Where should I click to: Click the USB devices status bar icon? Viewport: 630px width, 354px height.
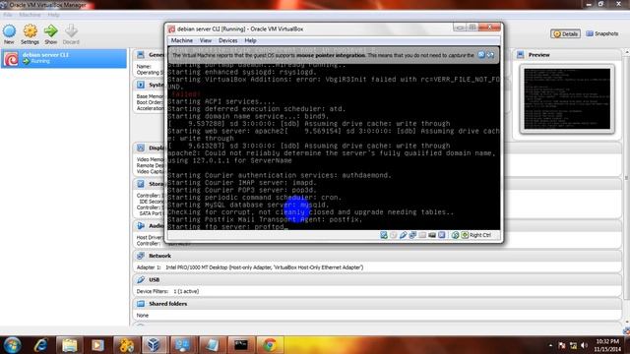(x=403, y=235)
